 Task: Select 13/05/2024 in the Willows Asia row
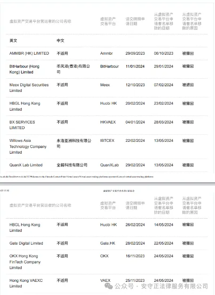coord(164,140)
